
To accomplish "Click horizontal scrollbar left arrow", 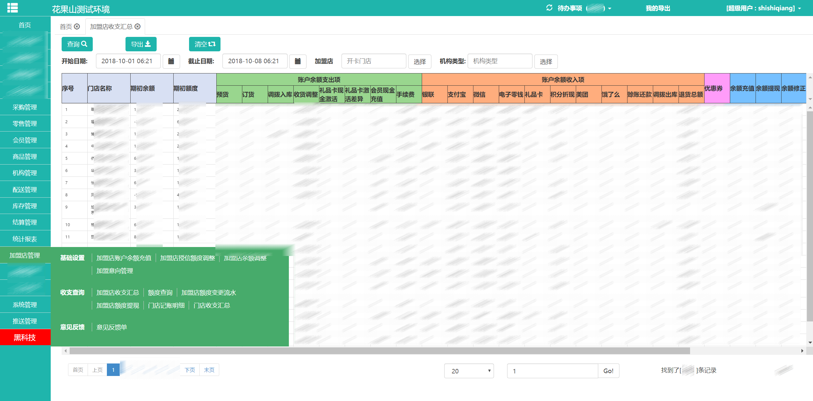I will (x=65, y=351).
